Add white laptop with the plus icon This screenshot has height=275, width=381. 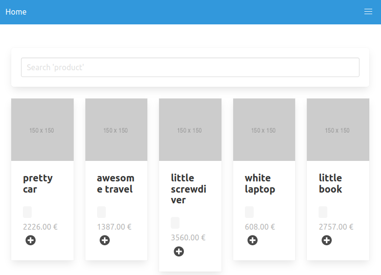tap(253, 240)
